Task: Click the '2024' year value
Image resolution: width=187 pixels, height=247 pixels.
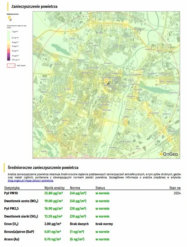Action: point(177,193)
